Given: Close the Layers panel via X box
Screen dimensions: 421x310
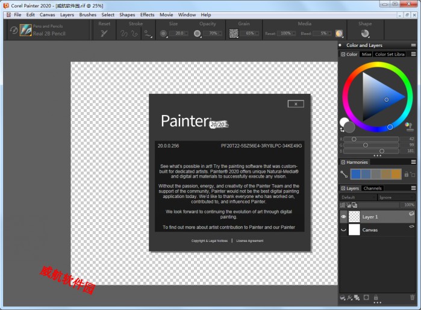Looking at the screenshot, I should pyautogui.click(x=343, y=188).
